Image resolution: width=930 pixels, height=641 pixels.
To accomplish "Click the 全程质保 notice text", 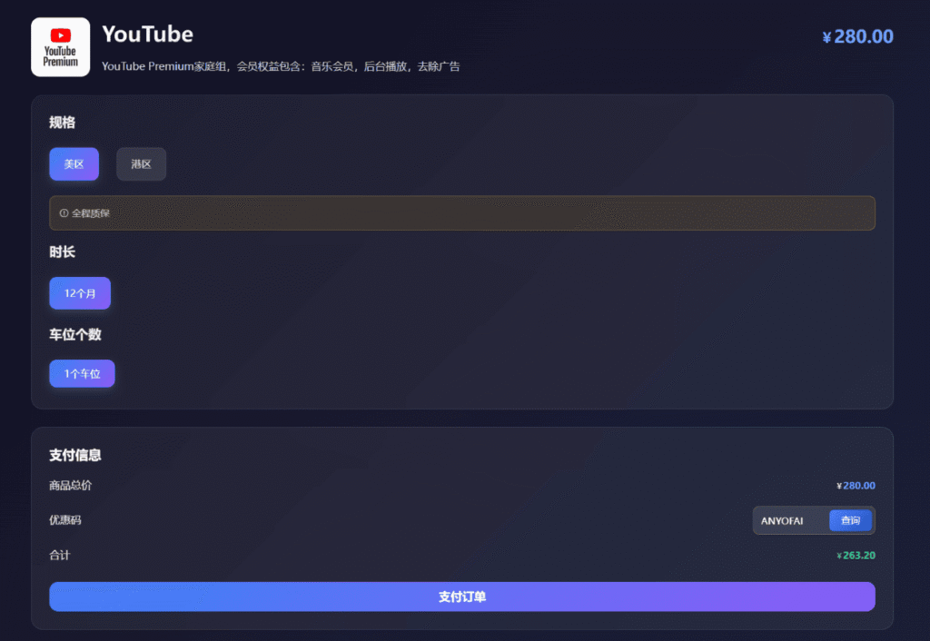I will [x=91, y=212].
